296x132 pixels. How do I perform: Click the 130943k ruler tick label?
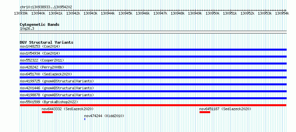(x=90, y=13)
